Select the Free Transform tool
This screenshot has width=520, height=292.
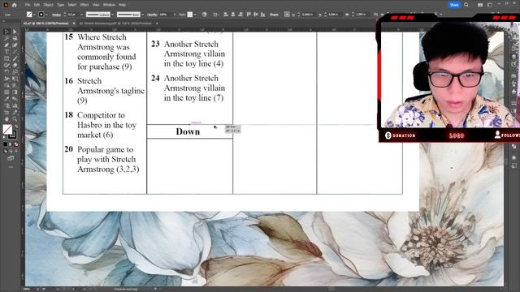(x=15, y=78)
